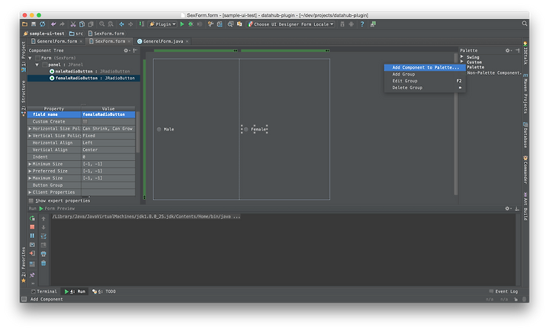Click the Run panel gear settings icon
Image resolution: width=549 pixels, height=331 pixels.
[507, 208]
